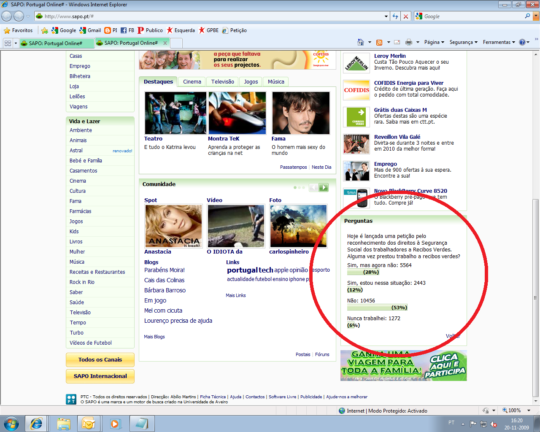This screenshot has height=432, width=540.
Task: Open the Petição favorite
Action: click(x=235, y=30)
